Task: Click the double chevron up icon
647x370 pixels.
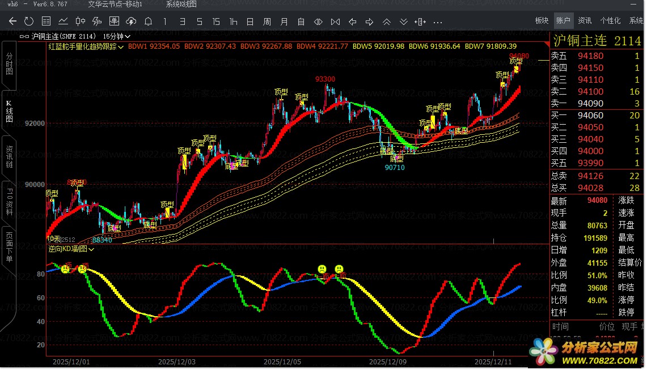Action: [x=387, y=22]
